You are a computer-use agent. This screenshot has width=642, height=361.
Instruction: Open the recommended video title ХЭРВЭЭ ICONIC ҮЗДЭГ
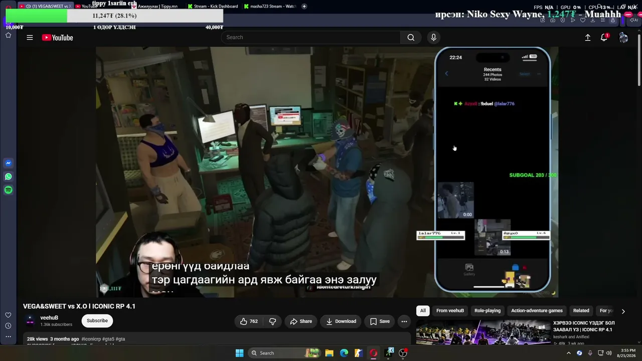tap(584, 326)
